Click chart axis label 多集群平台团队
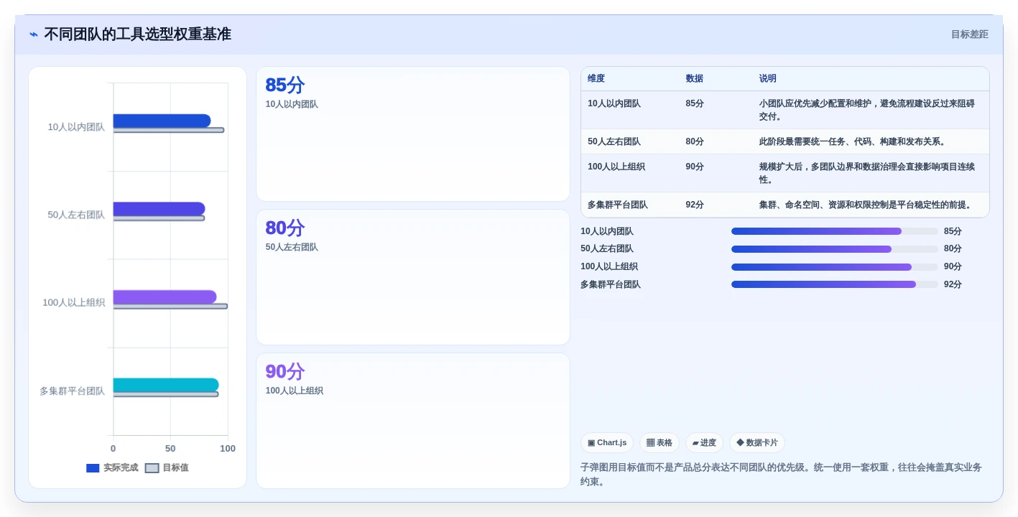 click(x=72, y=391)
